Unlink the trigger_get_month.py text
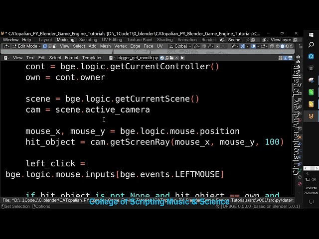 pos(176,58)
